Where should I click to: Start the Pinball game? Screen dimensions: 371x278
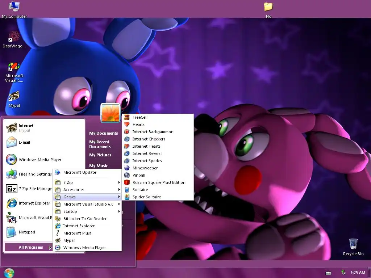(139, 175)
